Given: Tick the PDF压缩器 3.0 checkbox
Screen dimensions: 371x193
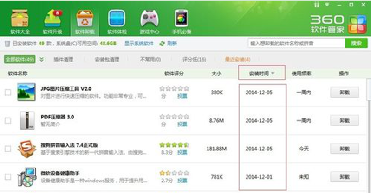Looking at the screenshot, I should (x=7, y=120).
